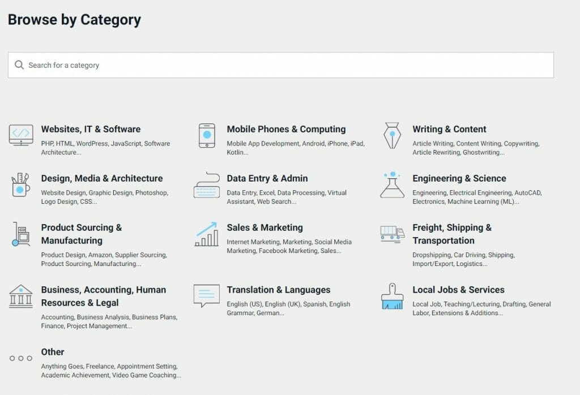
Task: Open the Other category
Action: pos(53,351)
